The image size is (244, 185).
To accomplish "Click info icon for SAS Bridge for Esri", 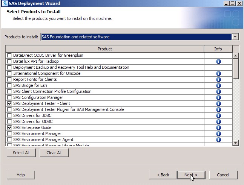I will [218, 85].
